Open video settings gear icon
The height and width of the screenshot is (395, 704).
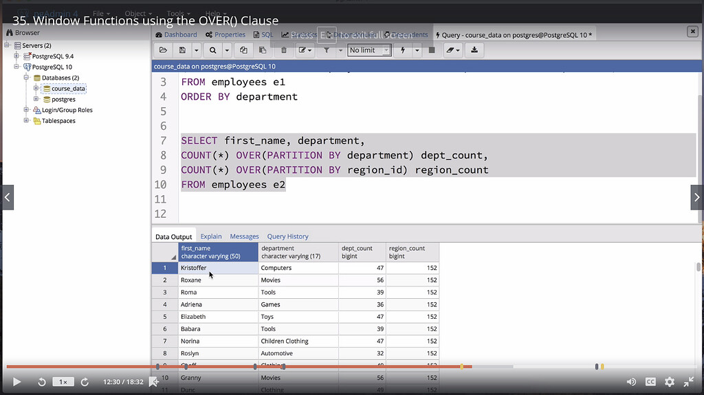(670, 382)
